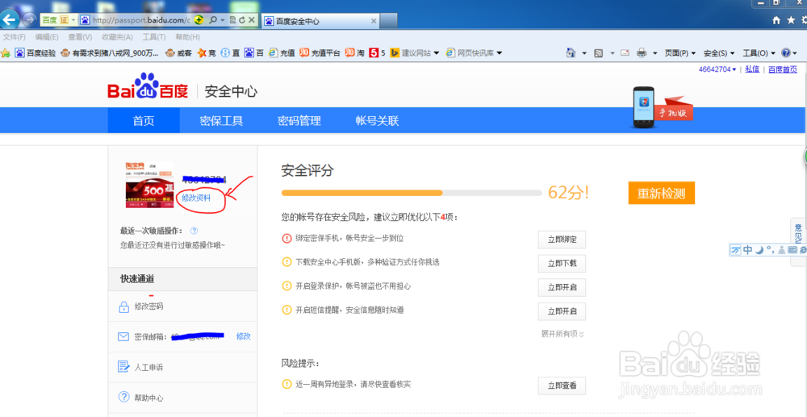
Task: Open the 威客 bookmark
Action: point(178,52)
